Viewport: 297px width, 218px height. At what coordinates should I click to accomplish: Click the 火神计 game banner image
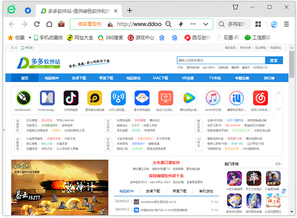[60, 187]
